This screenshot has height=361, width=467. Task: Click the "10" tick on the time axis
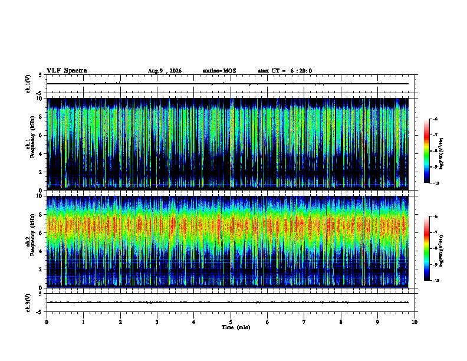tap(415, 322)
